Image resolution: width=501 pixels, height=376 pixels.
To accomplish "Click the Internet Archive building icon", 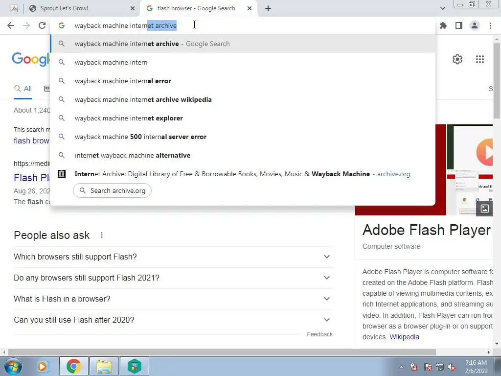I will 62,174.
